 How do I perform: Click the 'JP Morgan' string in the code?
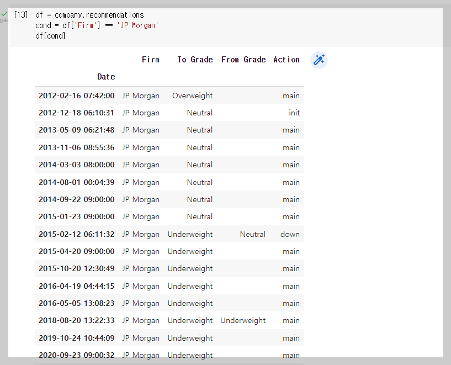coord(137,25)
